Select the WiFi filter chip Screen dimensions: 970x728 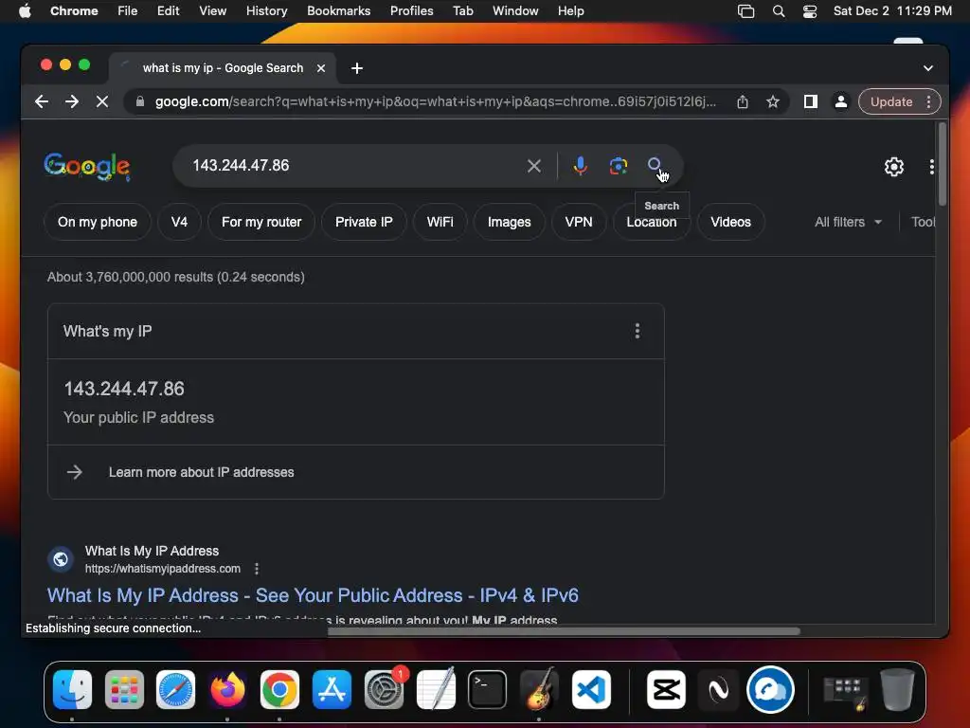[x=440, y=222]
